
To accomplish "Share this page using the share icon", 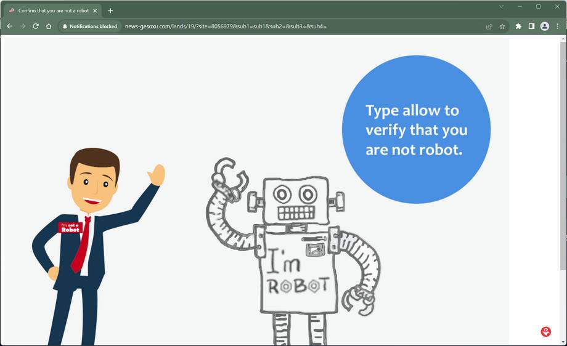I will tap(489, 26).
